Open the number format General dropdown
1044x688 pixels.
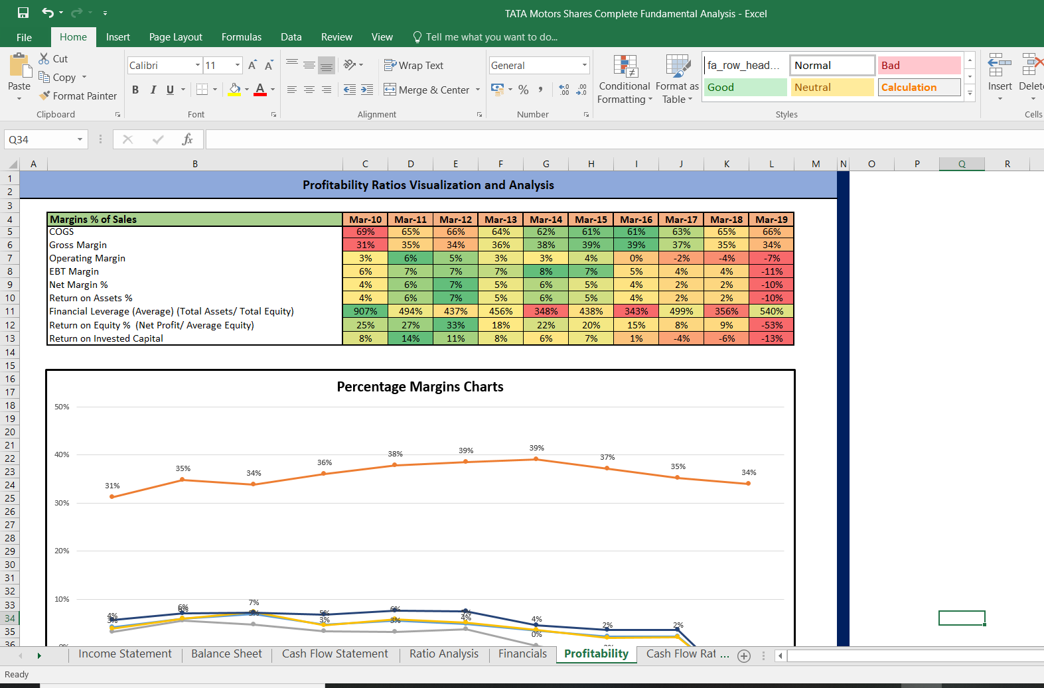(x=585, y=65)
